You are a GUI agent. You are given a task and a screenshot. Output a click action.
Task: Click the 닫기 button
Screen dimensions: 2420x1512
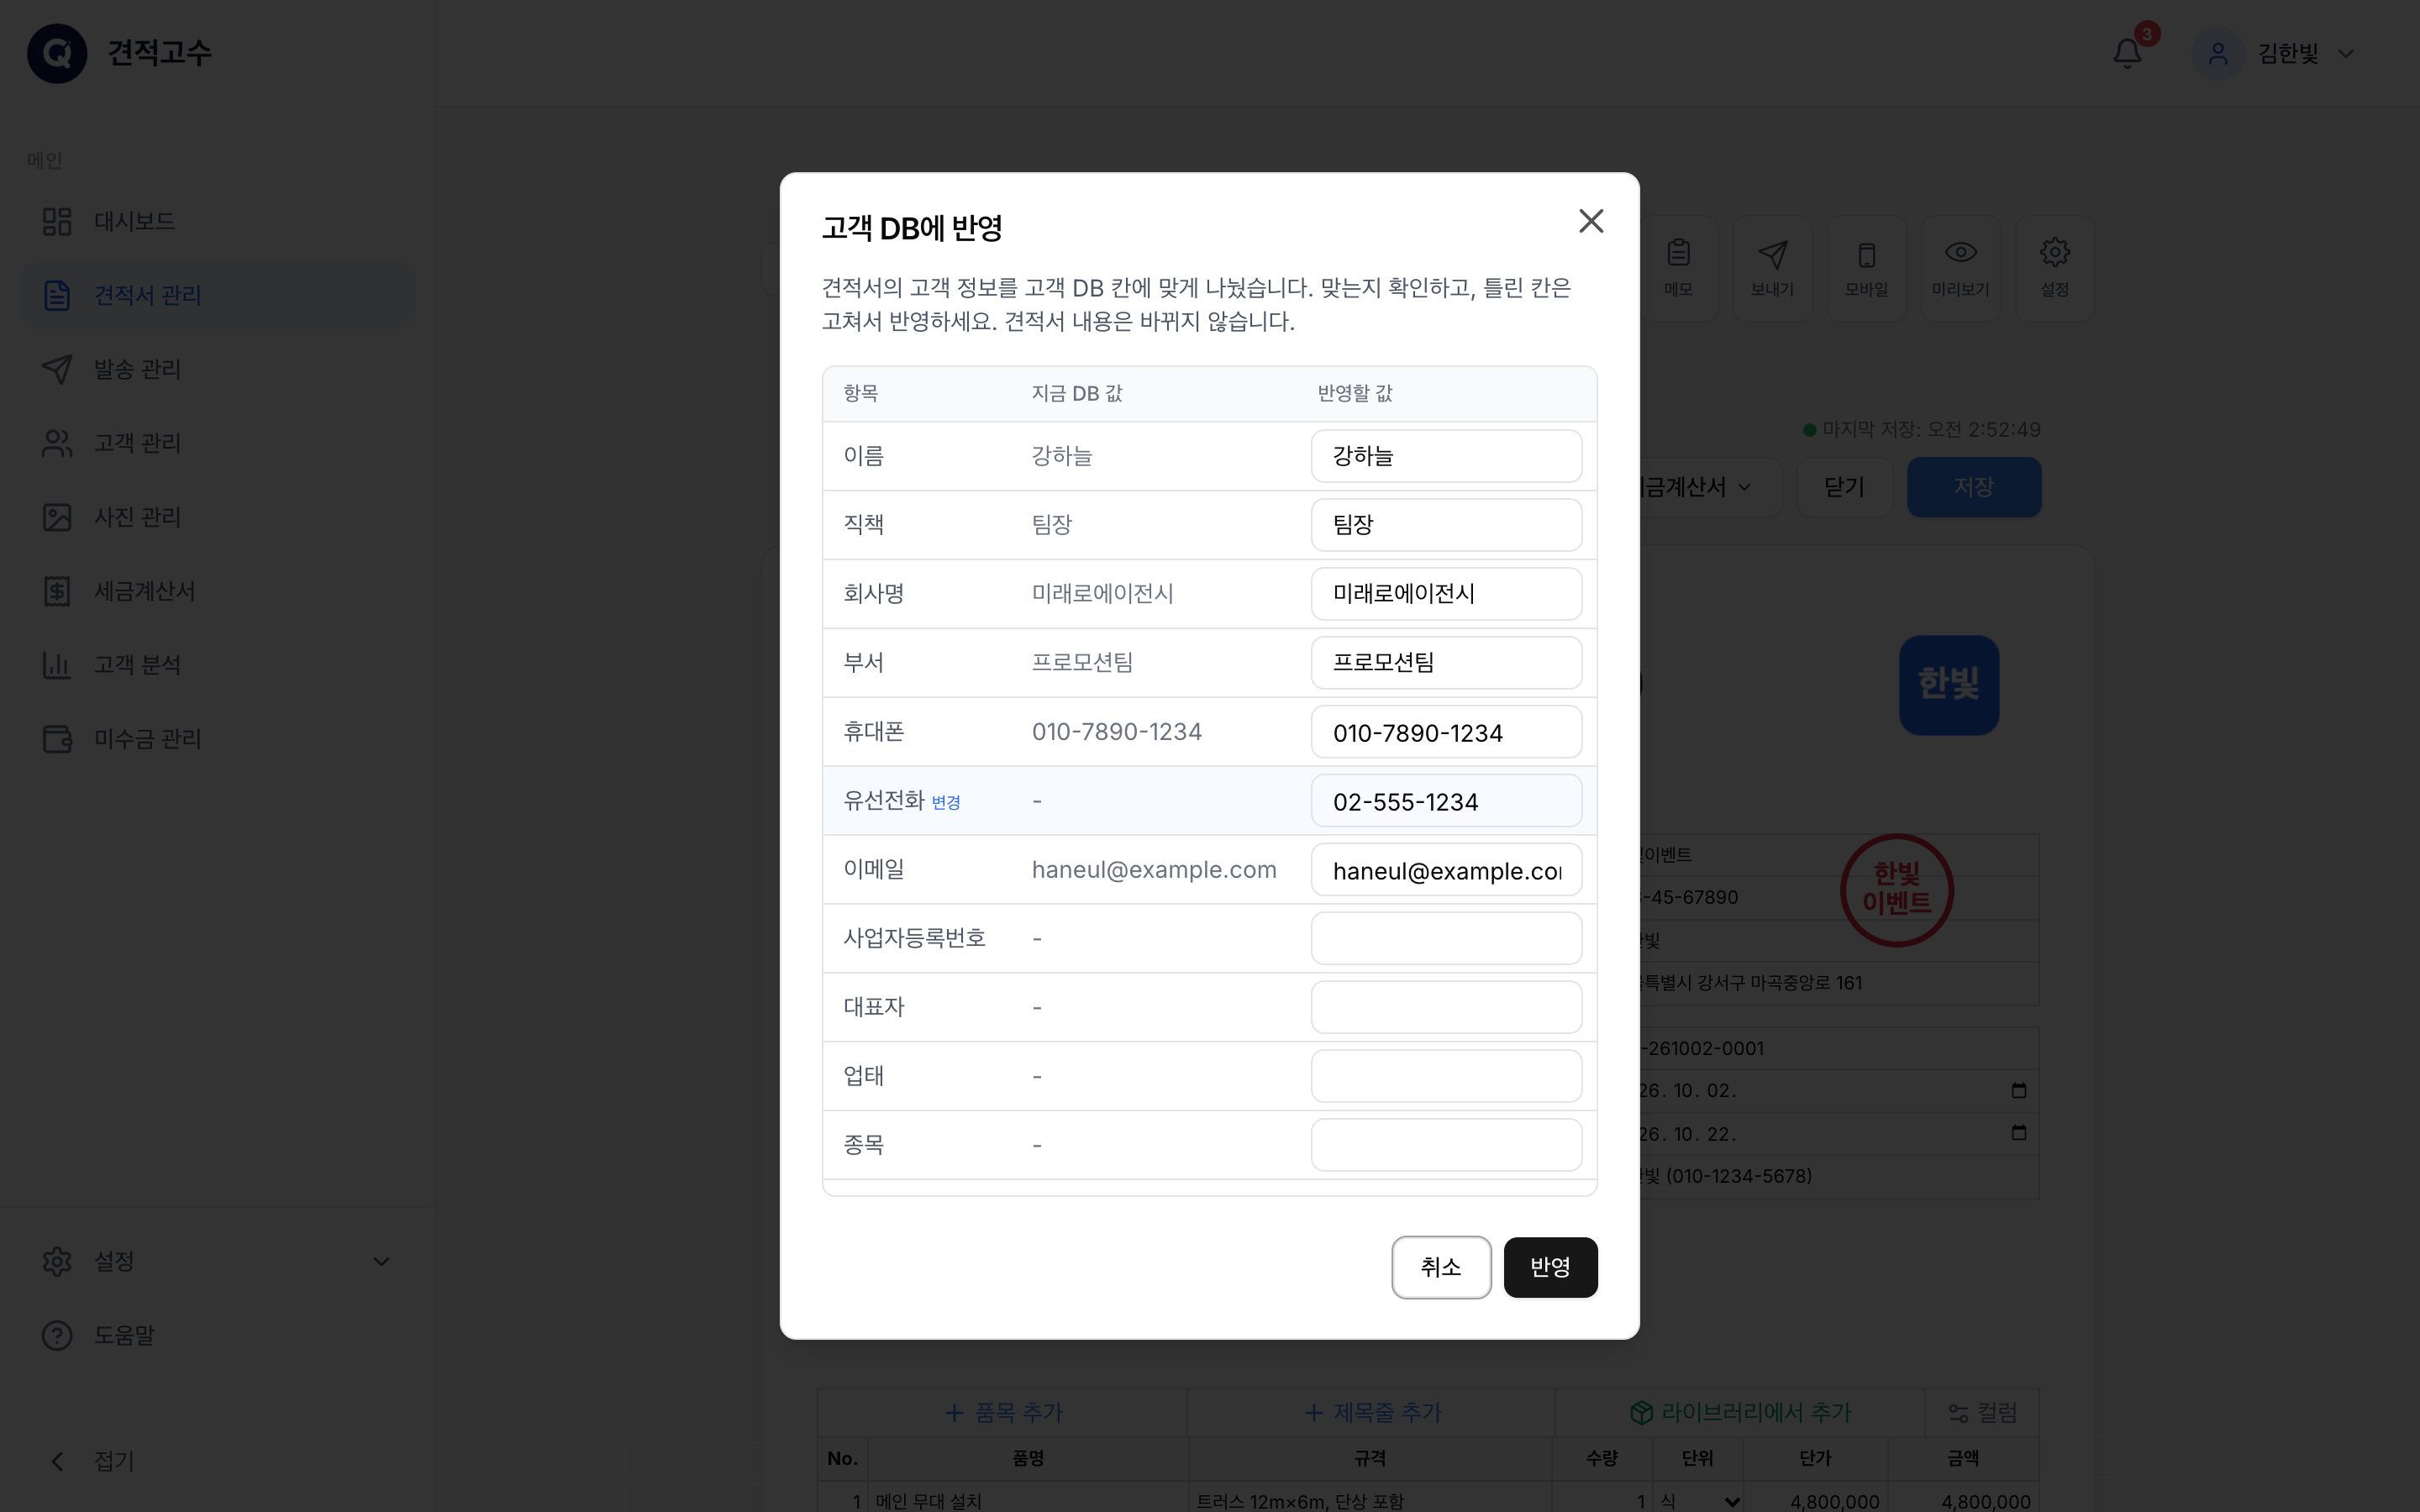coord(1844,487)
